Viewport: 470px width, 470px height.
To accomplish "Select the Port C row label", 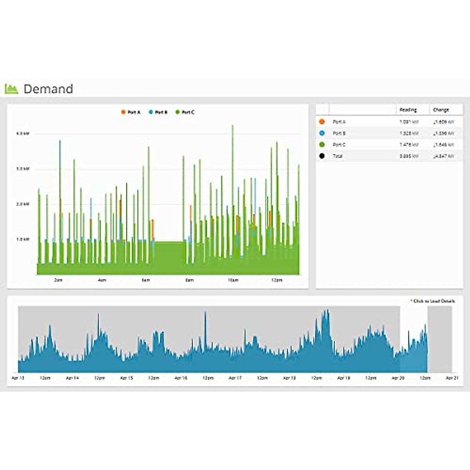I will (x=339, y=145).
